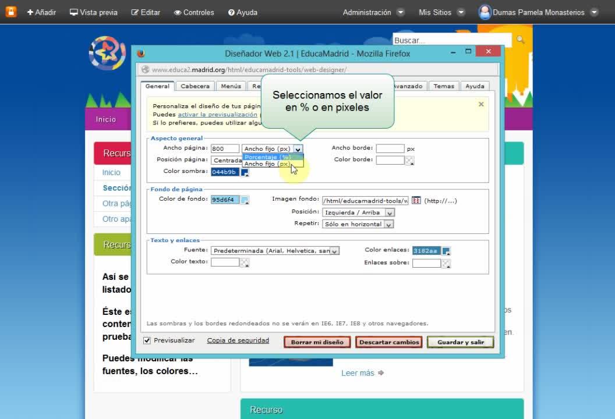Open the Copia de seguridad link
The height and width of the screenshot is (419, 615).
[238, 340]
